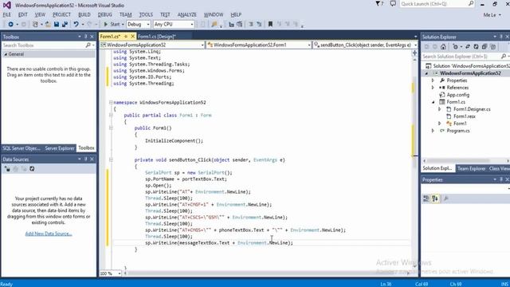The width and height of the screenshot is (510, 287).
Task: Click the Alphabetical sort icon in Properties panel
Action: pyautogui.click(x=435, y=199)
